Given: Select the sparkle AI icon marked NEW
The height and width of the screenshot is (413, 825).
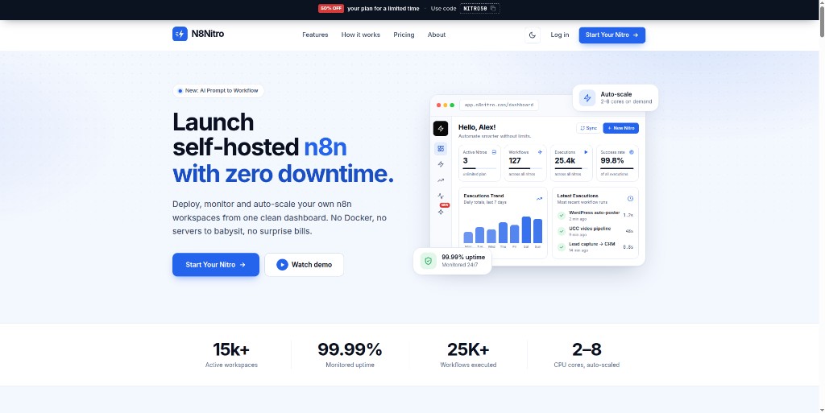Looking at the screenshot, I should (x=441, y=212).
